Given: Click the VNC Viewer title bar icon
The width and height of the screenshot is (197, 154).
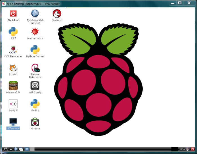Looking at the screenshot, I should pos(4,4).
